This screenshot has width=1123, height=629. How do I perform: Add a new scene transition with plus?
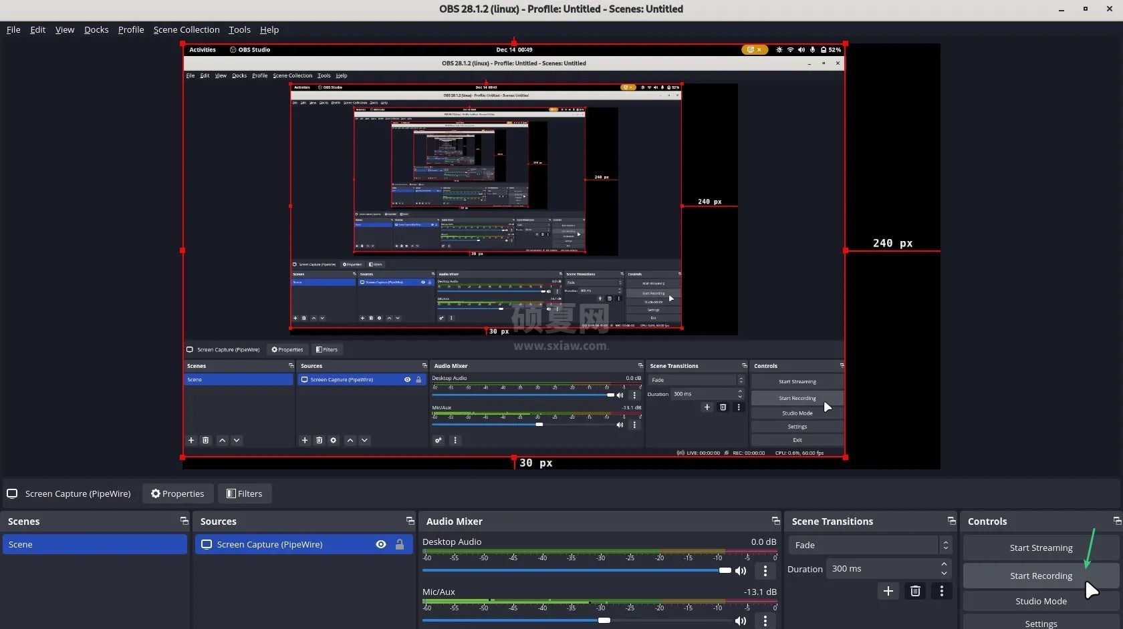tap(888, 591)
